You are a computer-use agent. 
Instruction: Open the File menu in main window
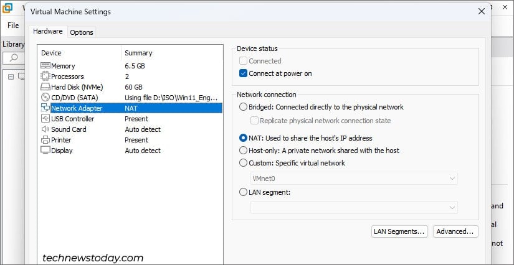[13, 26]
